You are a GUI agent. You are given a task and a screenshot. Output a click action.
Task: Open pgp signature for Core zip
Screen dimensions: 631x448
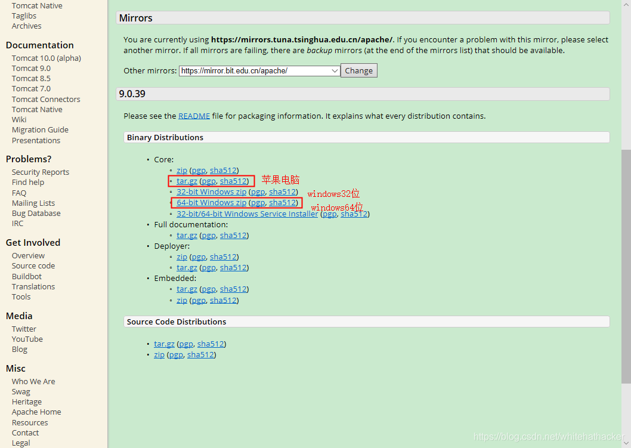(199, 170)
